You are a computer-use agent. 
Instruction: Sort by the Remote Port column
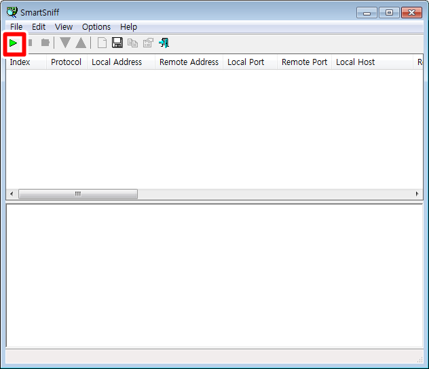coord(304,62)
